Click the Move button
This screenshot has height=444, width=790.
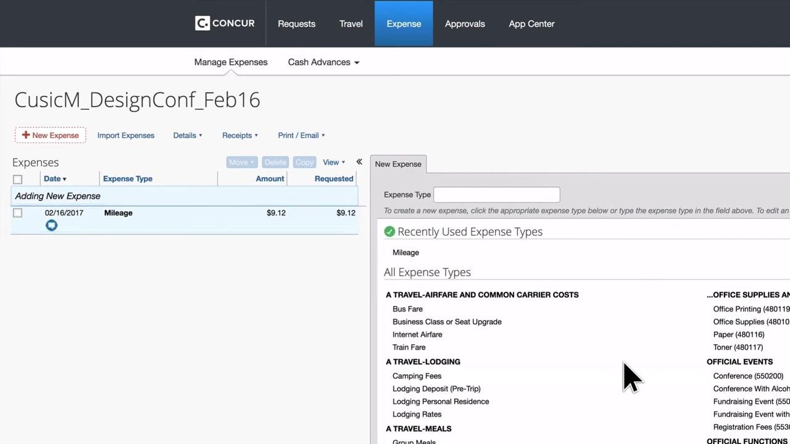(x=241, y=162)
